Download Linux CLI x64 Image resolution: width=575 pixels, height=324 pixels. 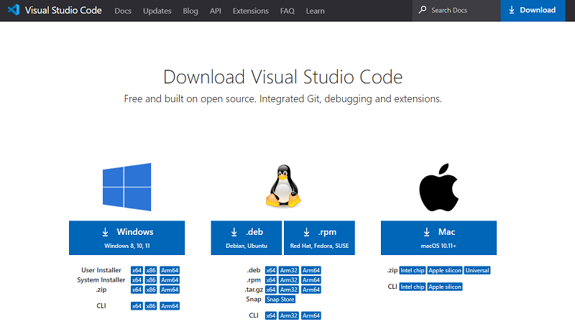(x=271, y=315)
